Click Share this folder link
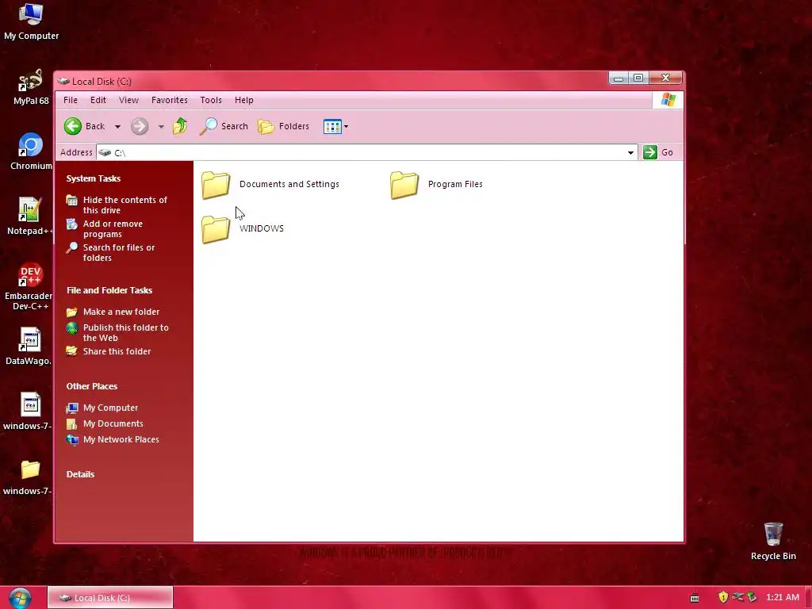This screenshot has width=812, height=609. [x=117, y=351]
